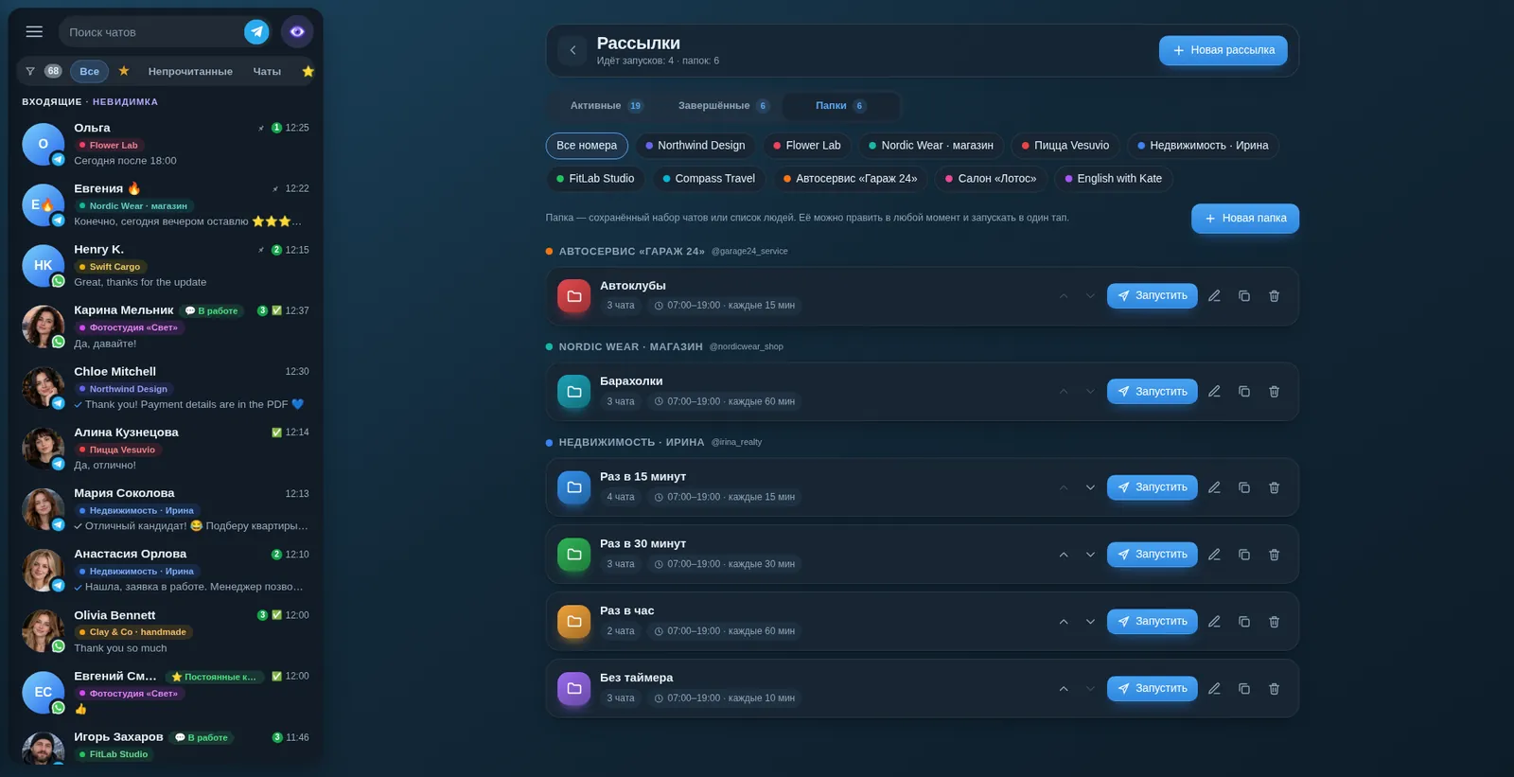
Task: Open the 'Завершённые' mailings tab
Action: click(x=723, y=106)
